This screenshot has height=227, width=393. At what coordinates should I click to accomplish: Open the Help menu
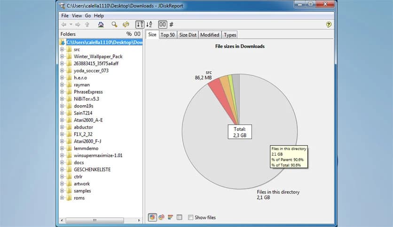pyautogui.click(x=99, y=16)
